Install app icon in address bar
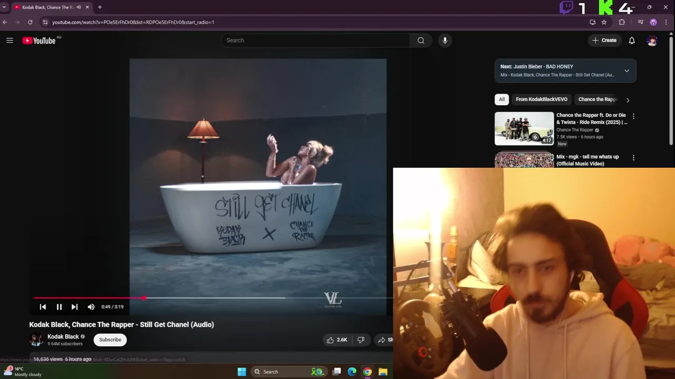The height and width of the screenshot is (379, 675). click(593, 22)
